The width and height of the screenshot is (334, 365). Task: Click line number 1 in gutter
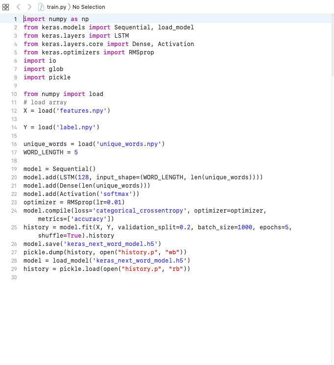pos(15,19)
